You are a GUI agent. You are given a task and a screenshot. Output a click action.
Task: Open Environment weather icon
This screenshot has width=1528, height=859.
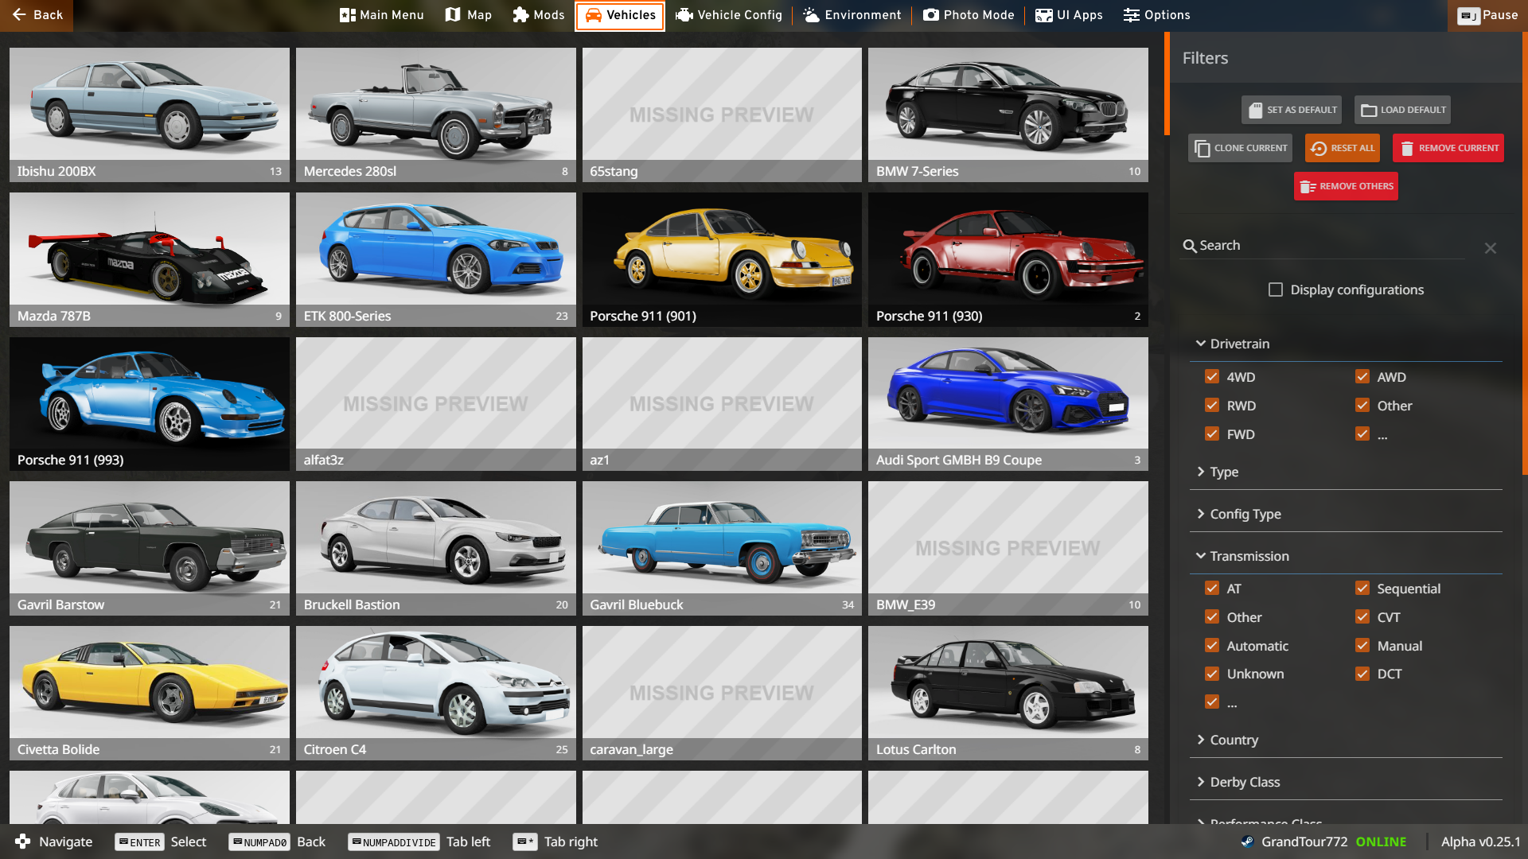811,15
